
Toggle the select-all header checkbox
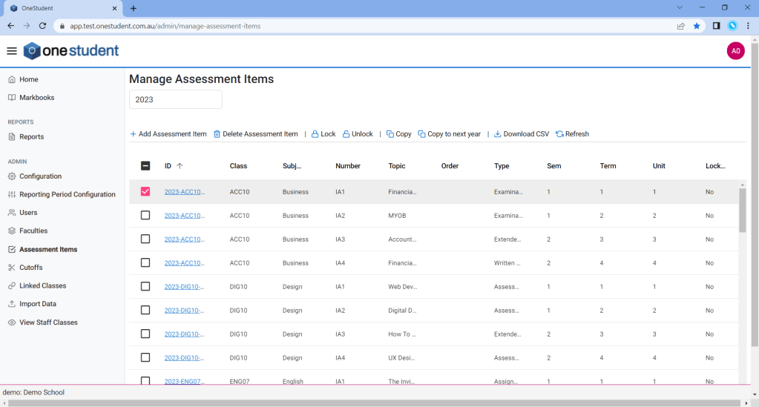click(x=145, y=166)
